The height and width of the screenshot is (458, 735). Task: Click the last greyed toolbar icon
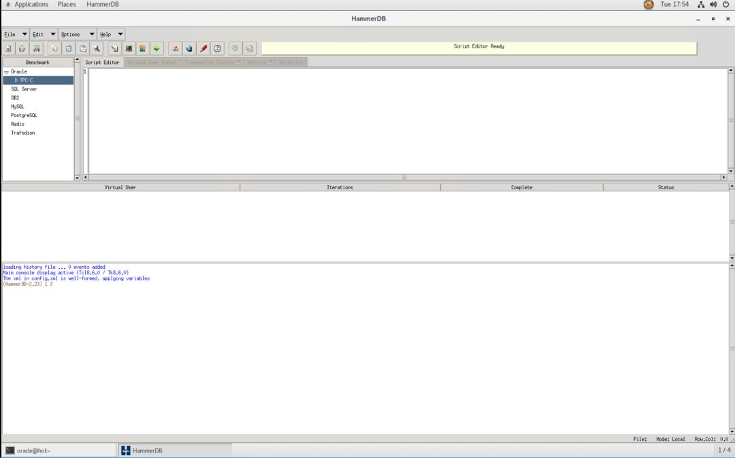coord(249,48)
